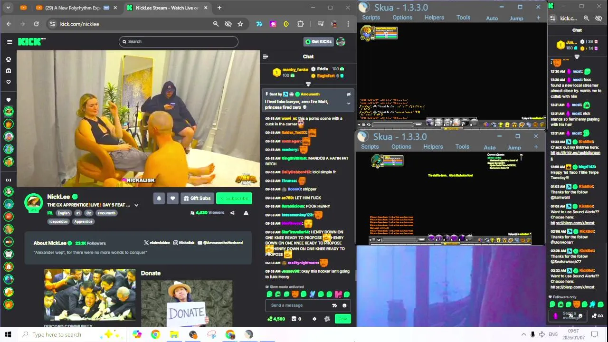The image size is (608, 342).
Task: Click Jump in bottom Skua window
Action: point(514,148)
